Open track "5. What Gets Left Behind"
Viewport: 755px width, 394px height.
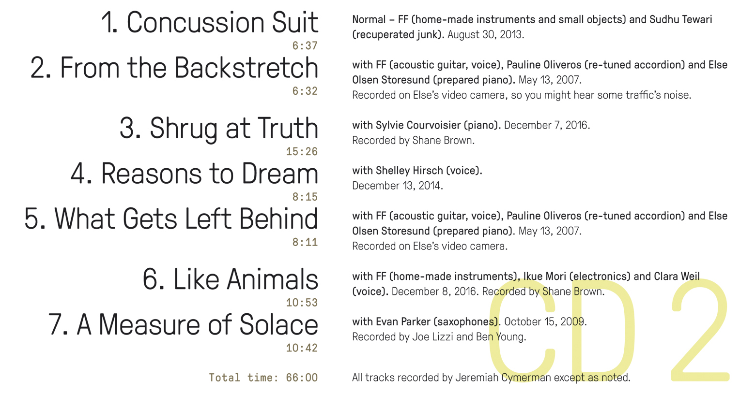point(171,219)
